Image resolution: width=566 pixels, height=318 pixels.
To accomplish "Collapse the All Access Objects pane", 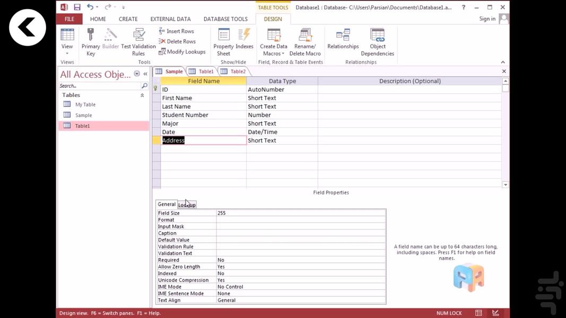I will (145, 74).
